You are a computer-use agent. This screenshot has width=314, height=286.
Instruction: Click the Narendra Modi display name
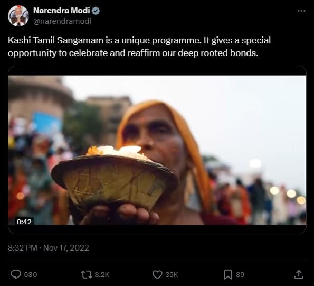point(62,11)
